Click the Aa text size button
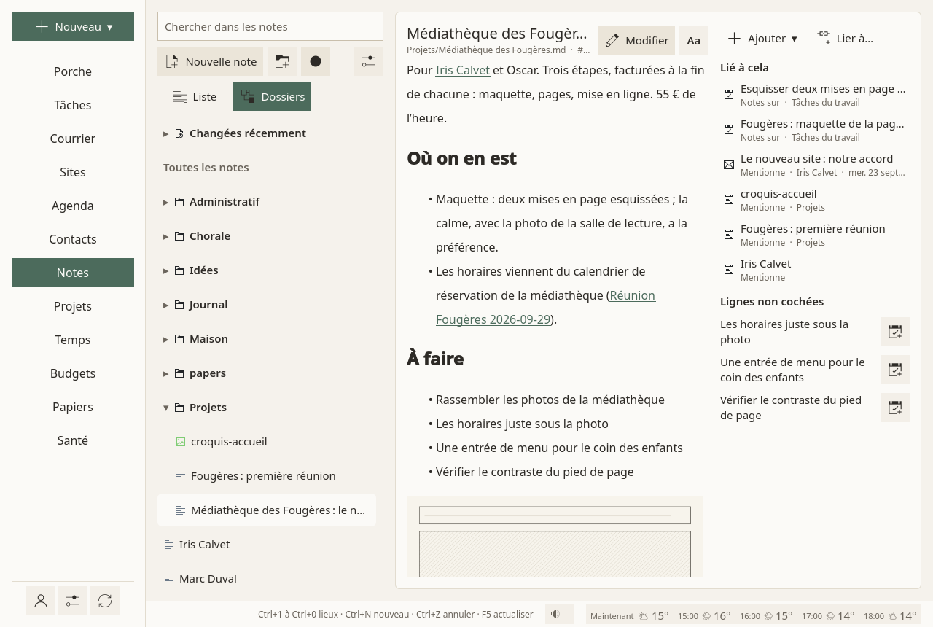This screenshot has height=627, width=933. [x=694, y=40]
